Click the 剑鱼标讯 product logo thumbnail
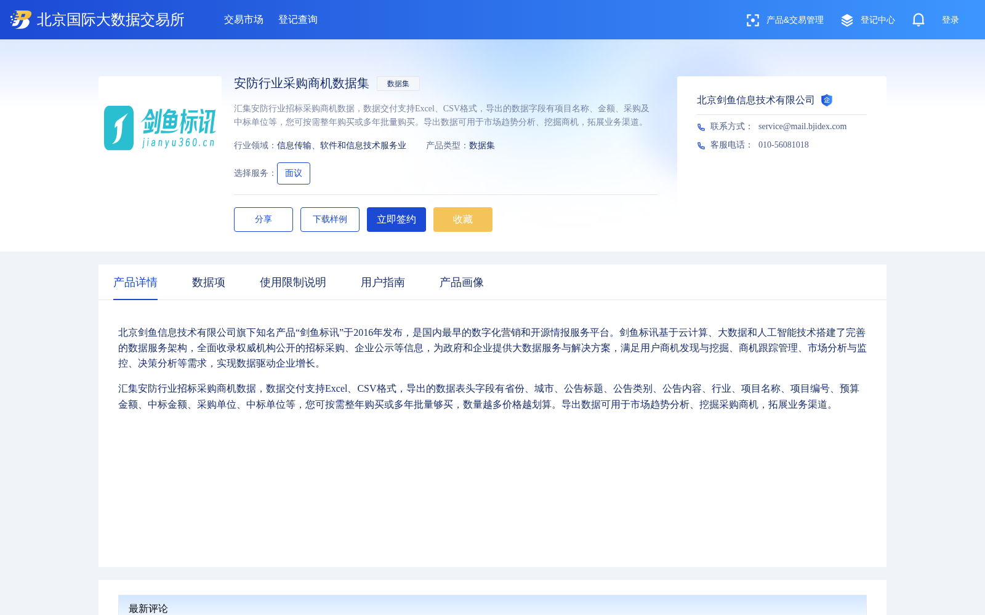Viewport: 985px width, 615px height. point(160,128)
